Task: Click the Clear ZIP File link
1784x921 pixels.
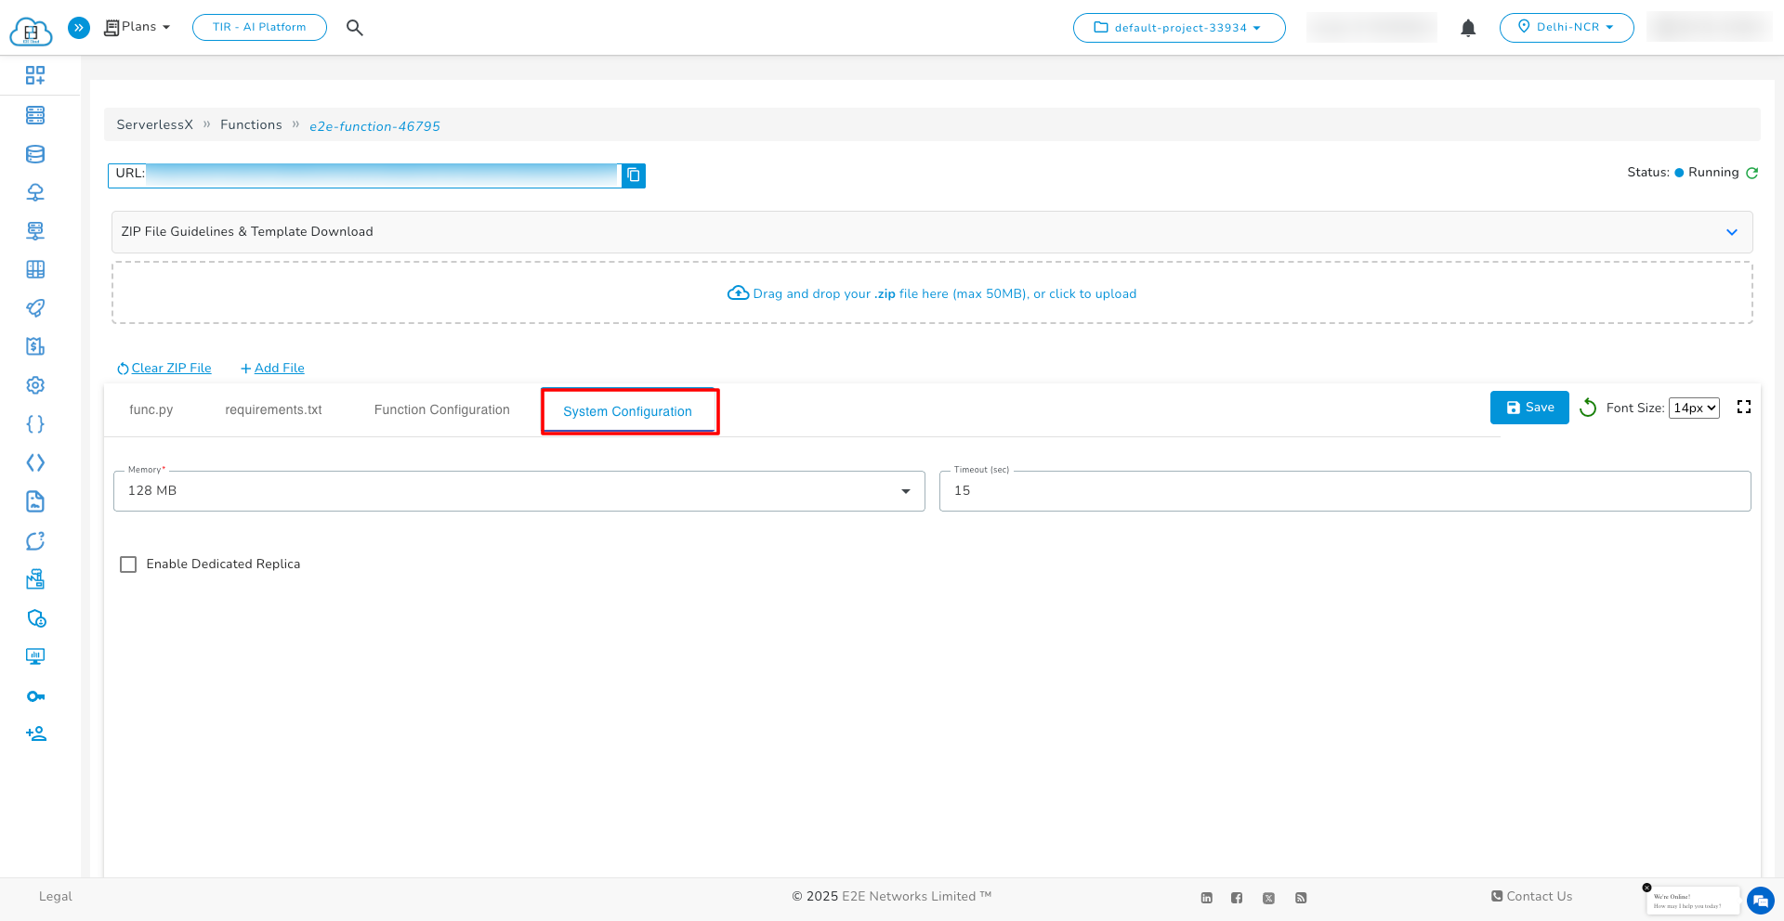Action: tap(164, 368)
